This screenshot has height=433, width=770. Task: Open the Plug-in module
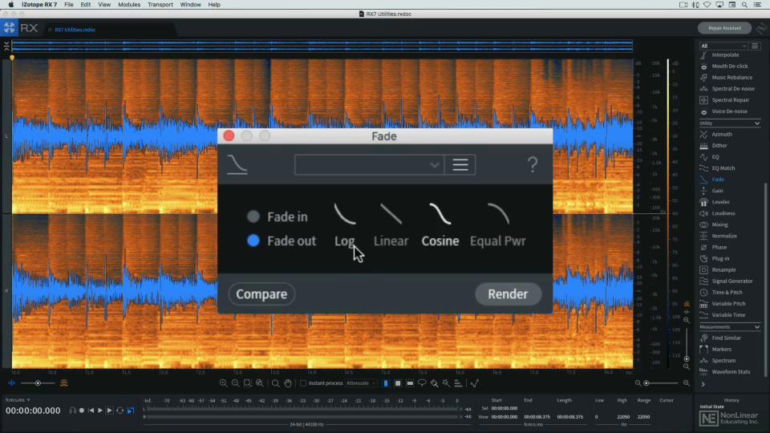point(720,259)
